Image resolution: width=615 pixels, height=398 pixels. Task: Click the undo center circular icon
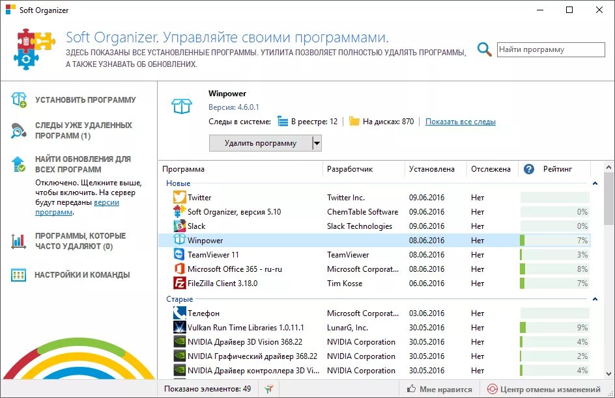493,389
